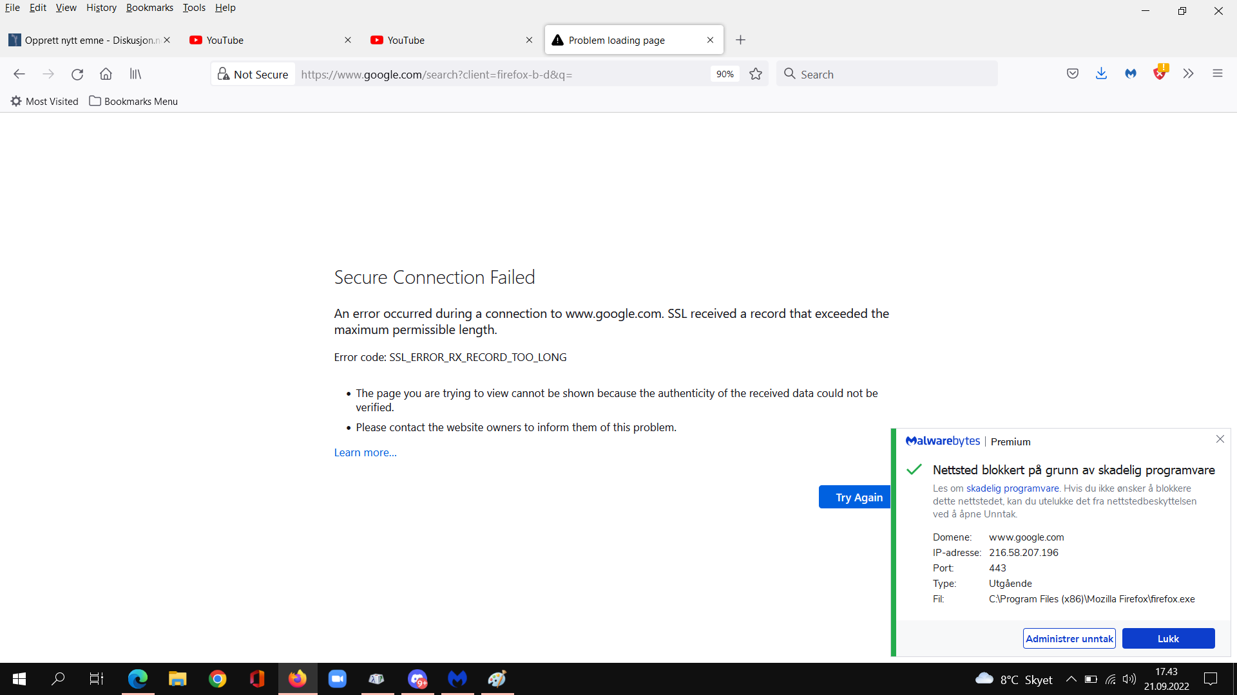Open the Library bookmarks icon

(135, 74)
